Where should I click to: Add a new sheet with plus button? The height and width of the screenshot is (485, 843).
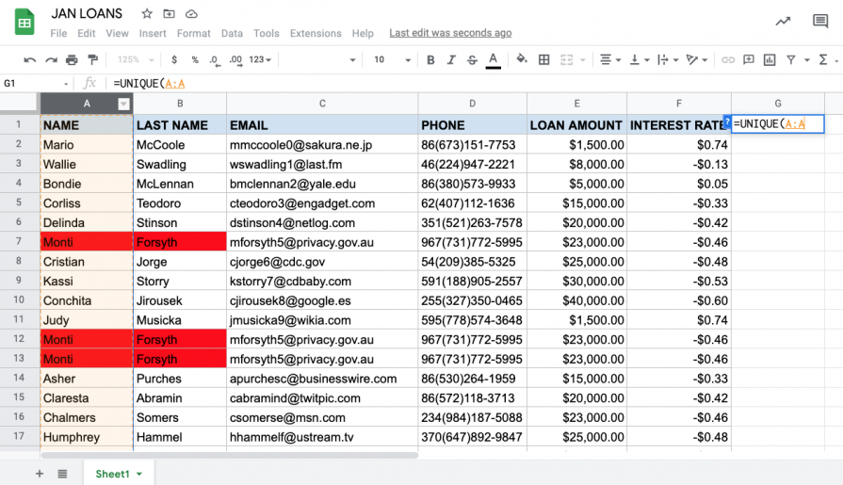pos(40,474)
